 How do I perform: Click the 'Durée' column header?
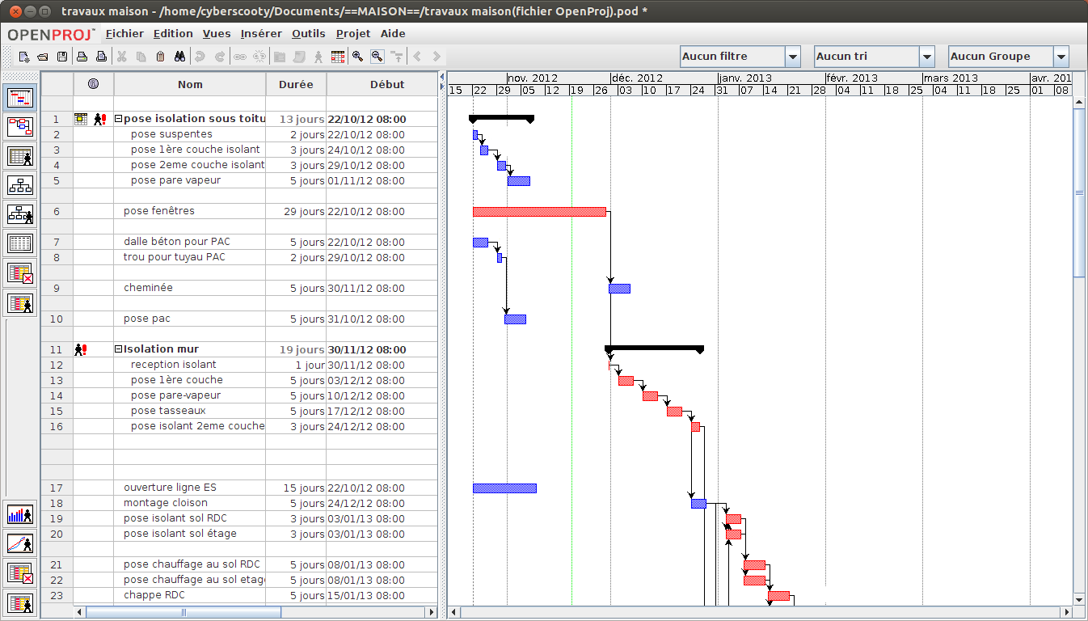pyautogui.click(x=296, y=85)
